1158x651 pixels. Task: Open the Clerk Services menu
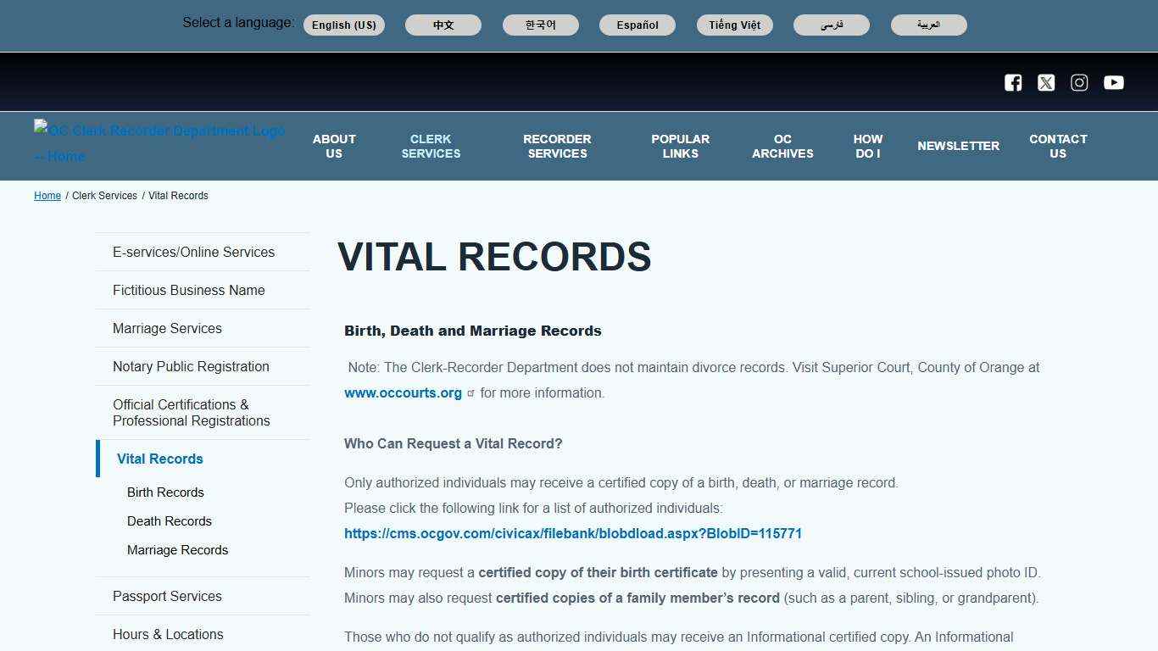tap(431, 146)
